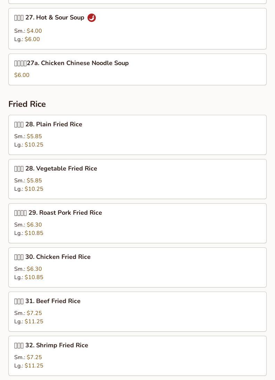Click Hot & Sour Soup large price $6.00
The image size is (275, 380).
[32, 39]
